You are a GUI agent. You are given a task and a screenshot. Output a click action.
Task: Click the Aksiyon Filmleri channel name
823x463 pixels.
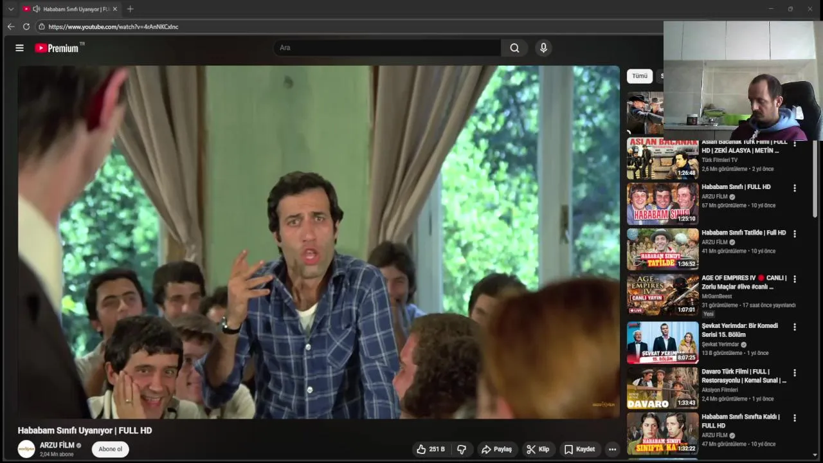tap(719, 390)
